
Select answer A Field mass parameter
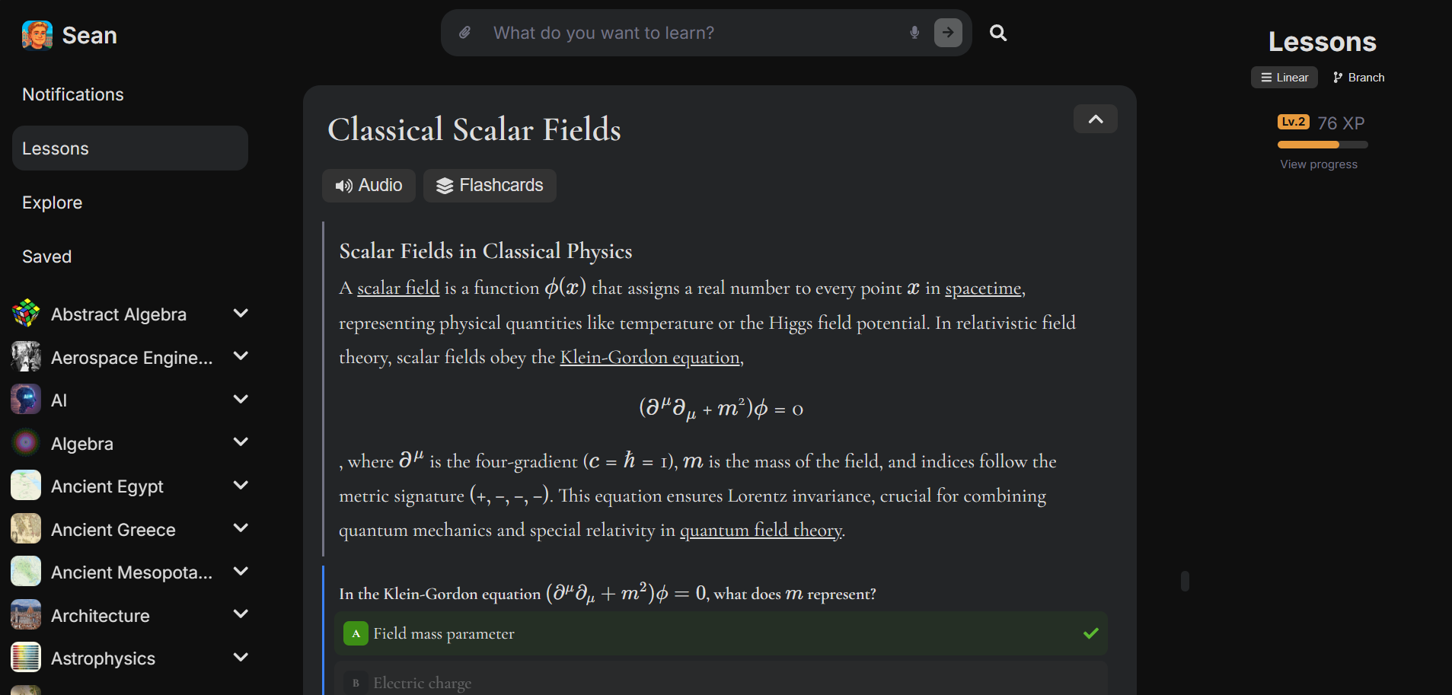720,633
